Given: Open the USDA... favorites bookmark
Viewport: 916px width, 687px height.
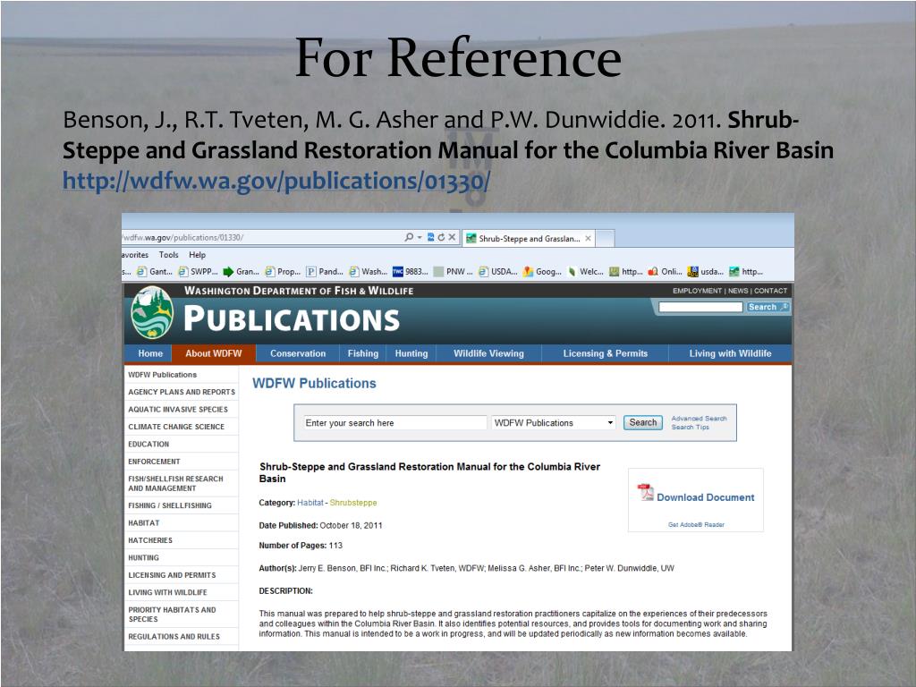Looking at the screenshot, I should [x=498, y=272].
